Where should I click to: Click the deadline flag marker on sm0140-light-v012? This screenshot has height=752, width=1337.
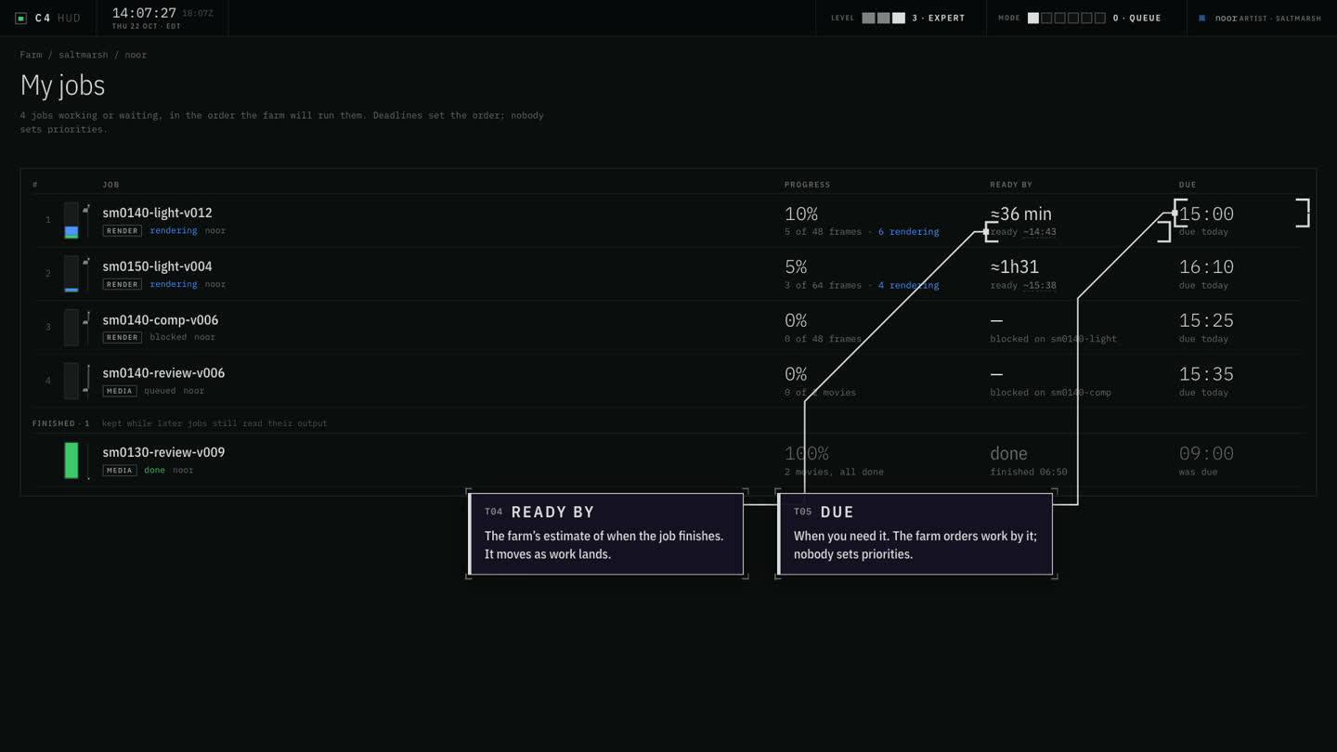(x=86, y=209)
